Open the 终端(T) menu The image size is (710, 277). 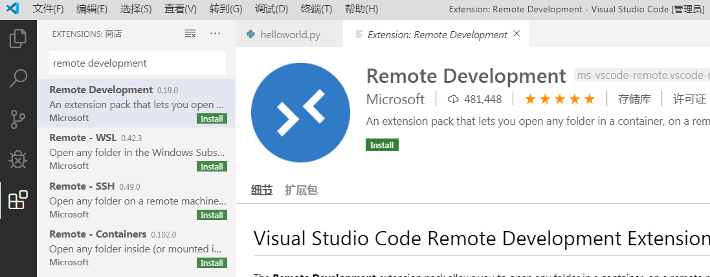coord(316,9)
